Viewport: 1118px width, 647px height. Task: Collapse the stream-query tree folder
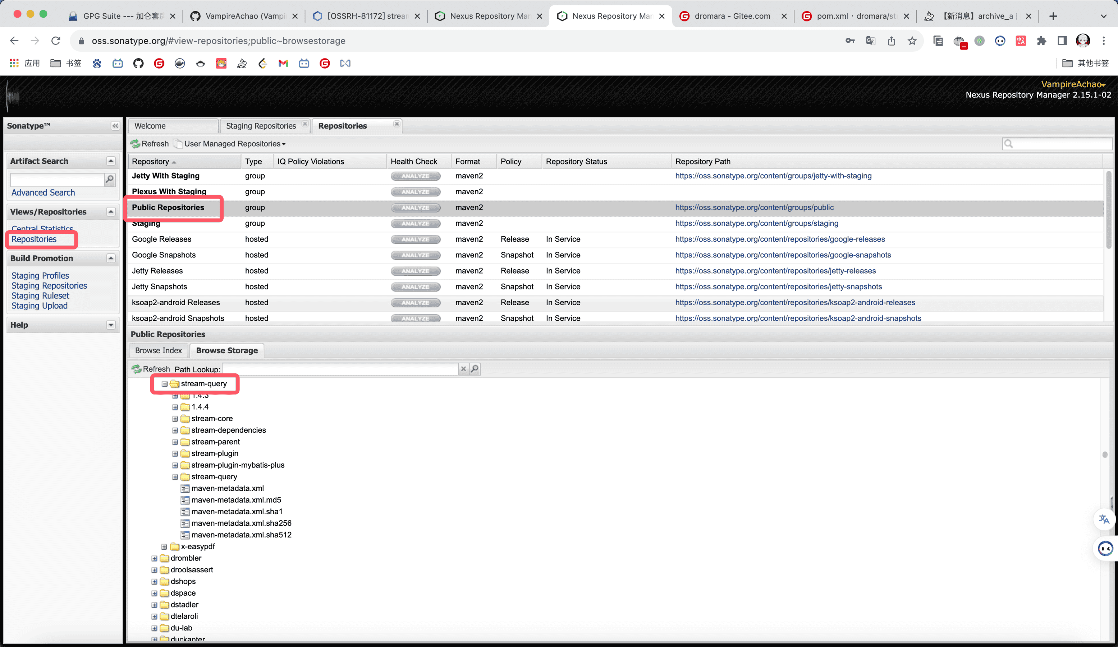tap(165, 384)
